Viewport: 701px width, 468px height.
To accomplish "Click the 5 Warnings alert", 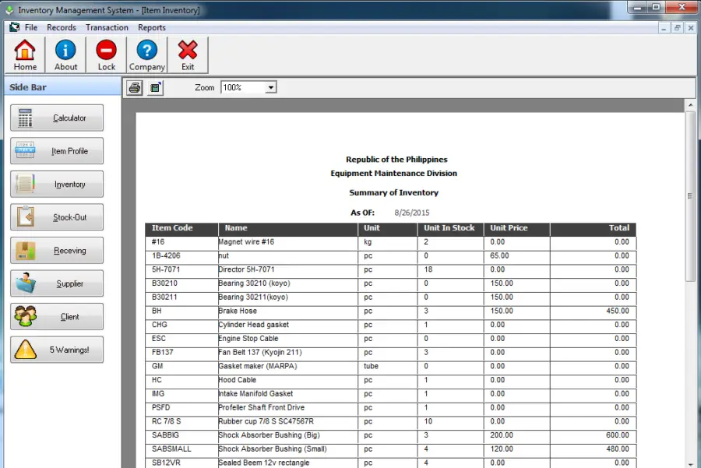I will click(x=55, y=350).
